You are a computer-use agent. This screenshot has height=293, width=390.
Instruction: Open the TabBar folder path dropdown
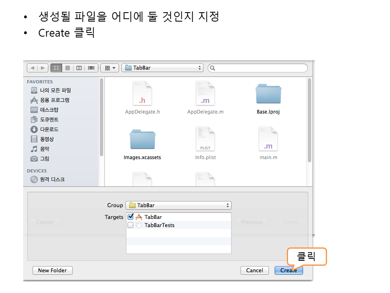[x=162, y=68]
